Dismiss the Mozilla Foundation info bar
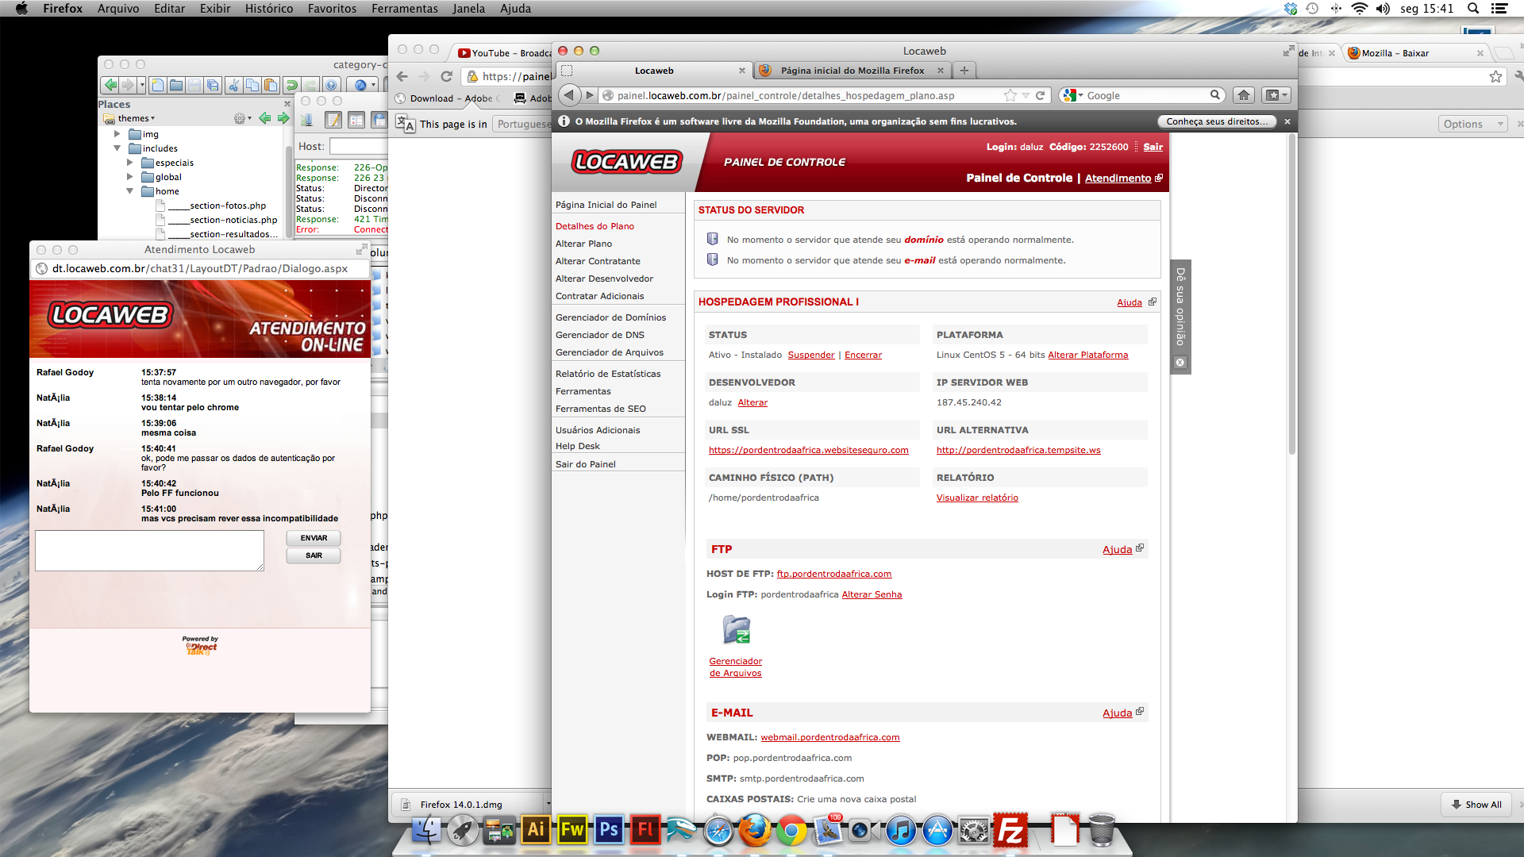 [1287, 121]
